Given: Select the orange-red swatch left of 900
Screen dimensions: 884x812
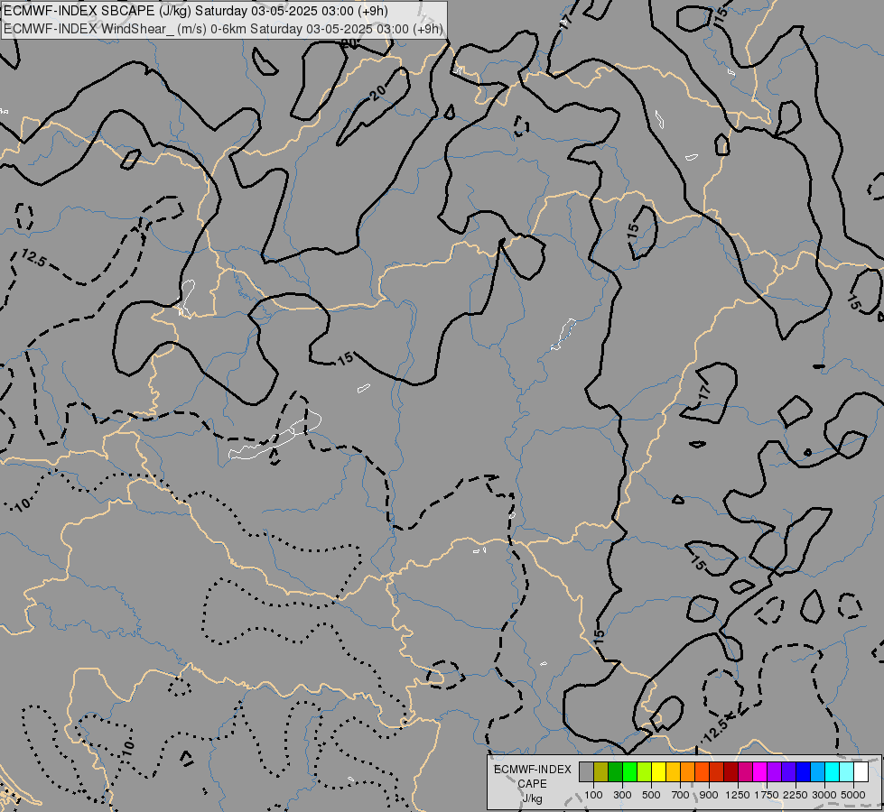Looking at the screenshot, I should (x=702, y=771).
